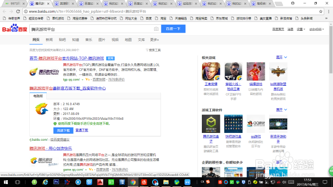
Task: Click the 腾讯游戏平台 logo thumbnail in first result
Action: (x=44, y=72)
